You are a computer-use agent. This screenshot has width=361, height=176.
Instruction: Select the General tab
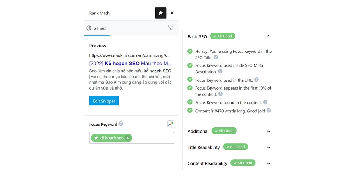(x=97, y=28)
